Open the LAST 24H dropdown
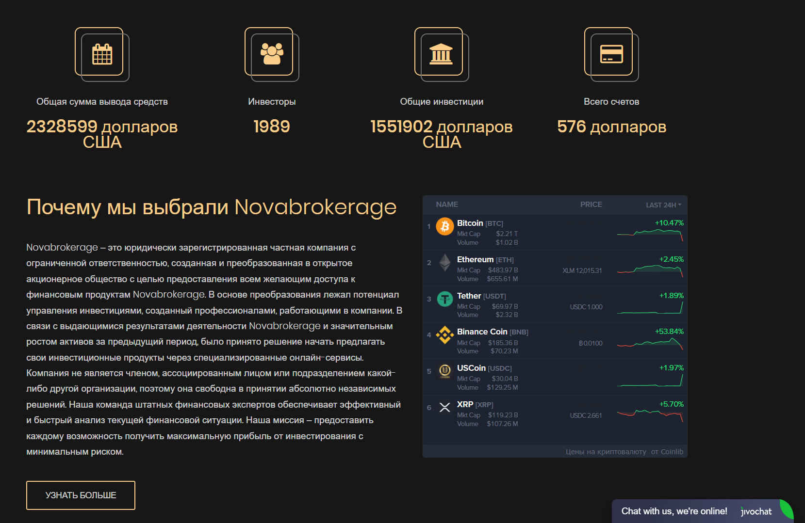Screen dimensions: 805x523 pos(663,205)
